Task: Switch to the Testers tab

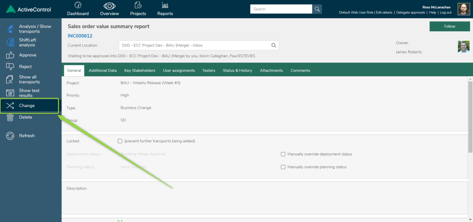Action: (209, 71)
